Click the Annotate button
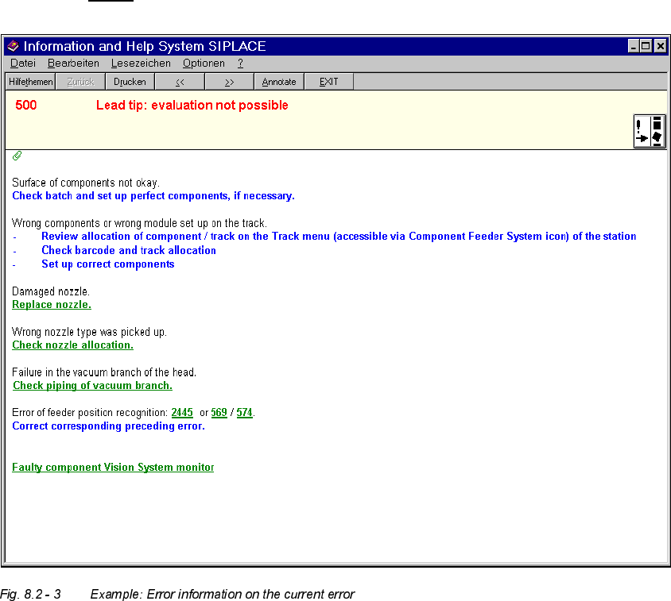Screen dimensions: 671x601 [x=279, y=82]
